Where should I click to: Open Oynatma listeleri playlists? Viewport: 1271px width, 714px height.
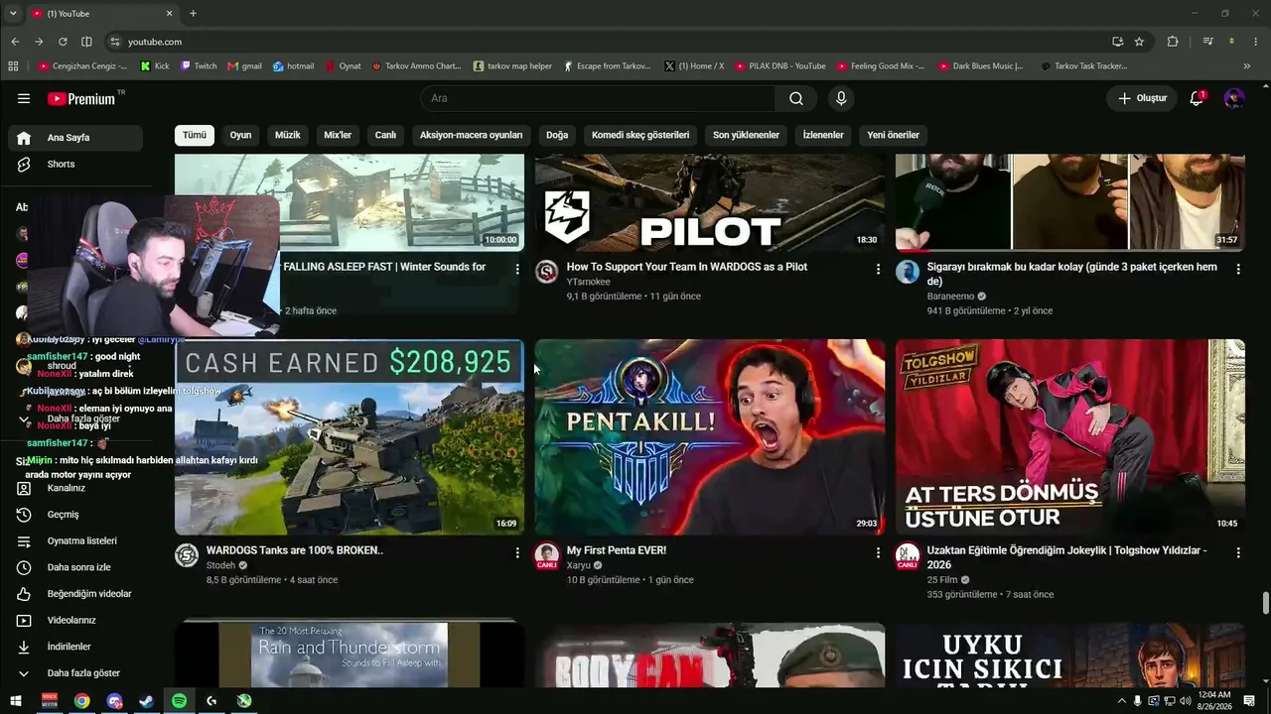75,540
